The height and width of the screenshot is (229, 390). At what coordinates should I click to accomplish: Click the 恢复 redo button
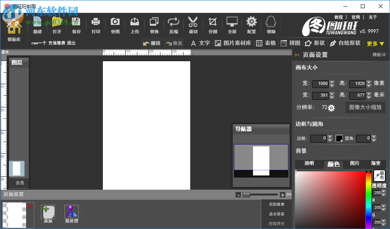[x=174, y=43]
